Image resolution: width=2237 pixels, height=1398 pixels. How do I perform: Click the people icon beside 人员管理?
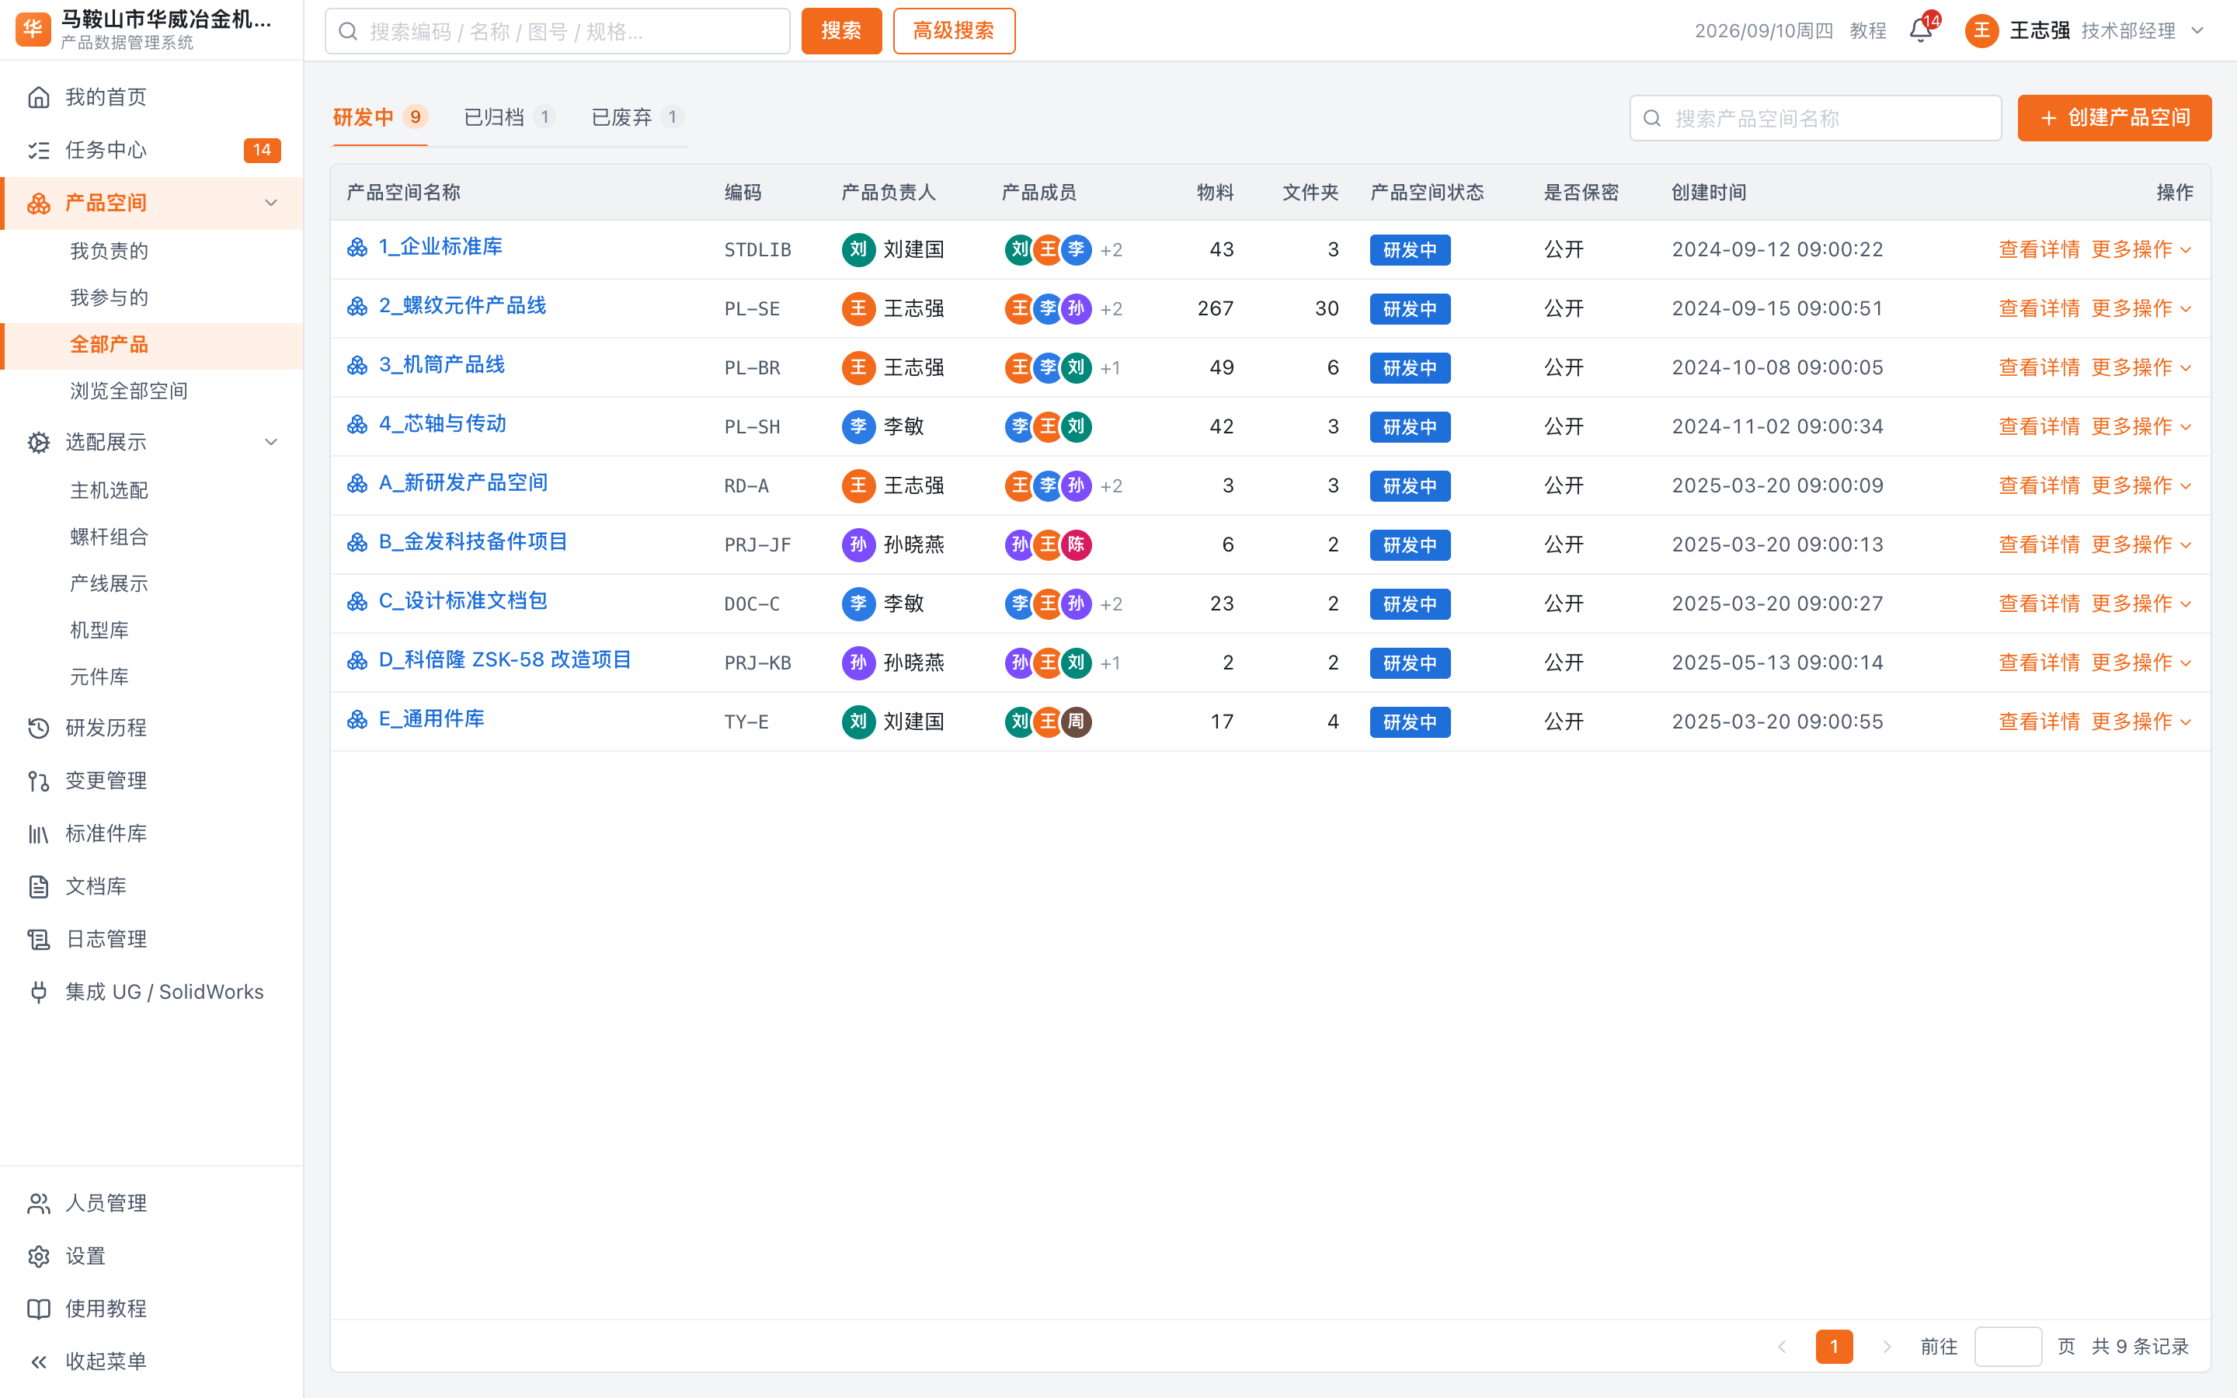tap(39, 1203)
